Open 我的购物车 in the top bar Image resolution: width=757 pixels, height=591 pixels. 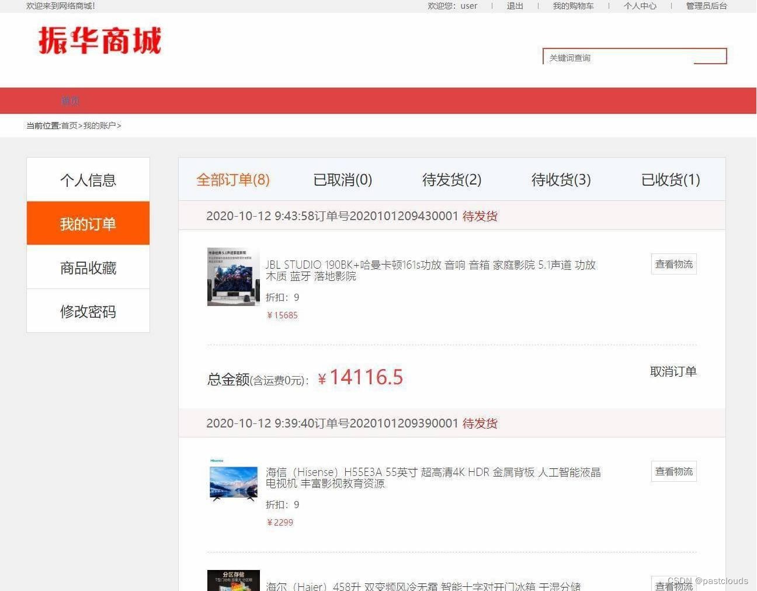tap(573, 6)
